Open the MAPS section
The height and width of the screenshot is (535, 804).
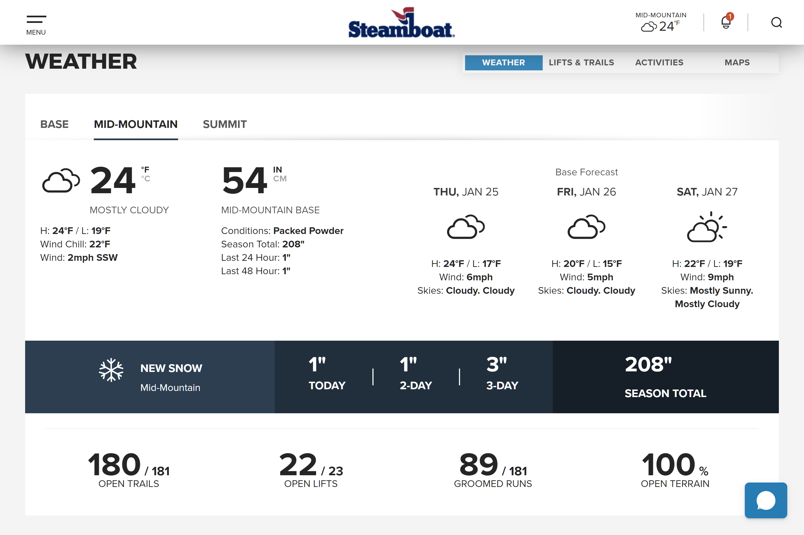pos(737,63)
